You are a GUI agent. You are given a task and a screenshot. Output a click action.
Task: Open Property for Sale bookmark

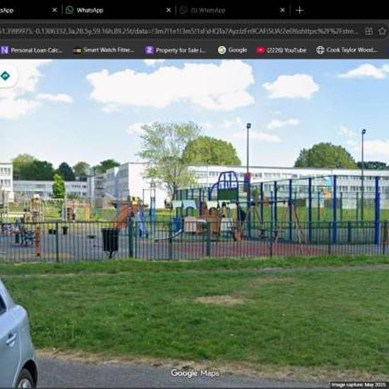pos(175,50)
